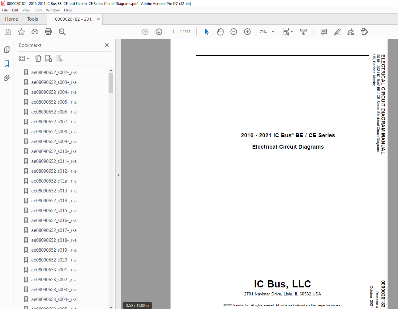Open the Edit menu

15,10
